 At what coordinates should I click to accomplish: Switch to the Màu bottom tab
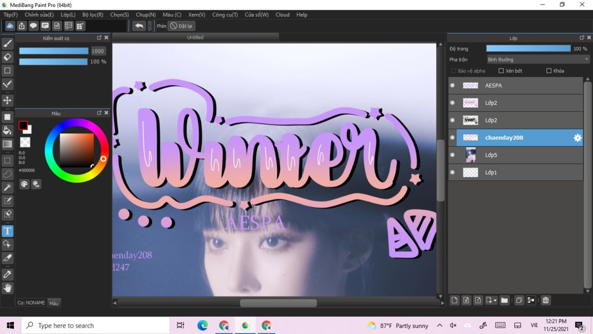coord(54,303)
